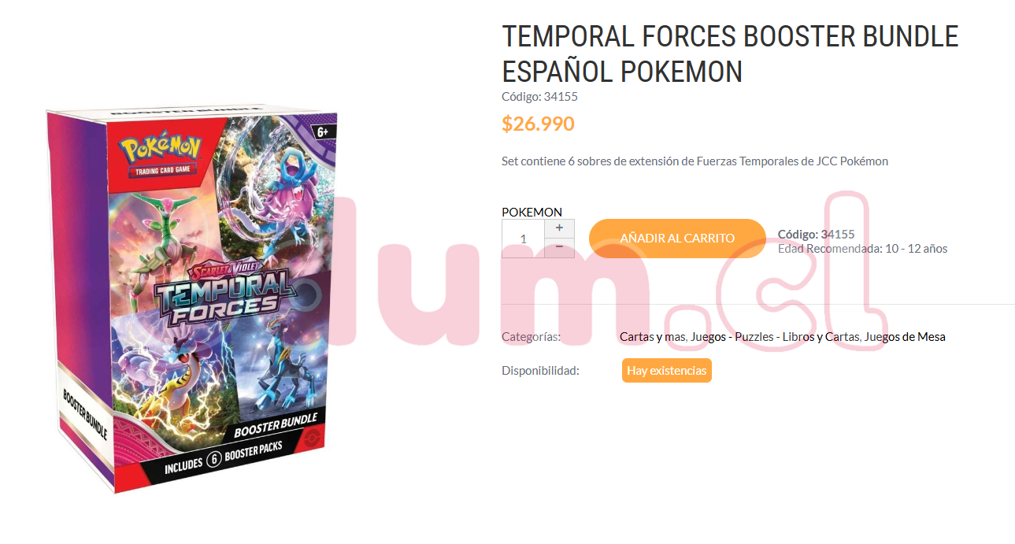Open Juegos - Puzzles - Libros y Cartas category

[776, 337]
